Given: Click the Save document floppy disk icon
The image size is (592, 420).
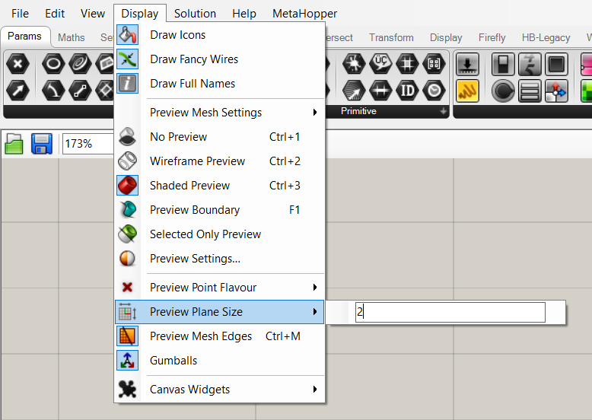Looking at the screenshot, I should pos(41,143).
